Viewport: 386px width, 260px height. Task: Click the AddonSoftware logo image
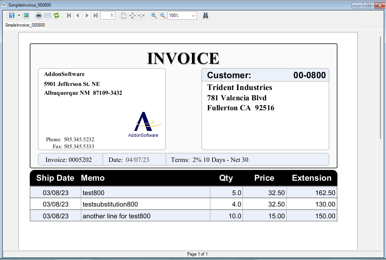pyautogui.click(x=145, y=124)
